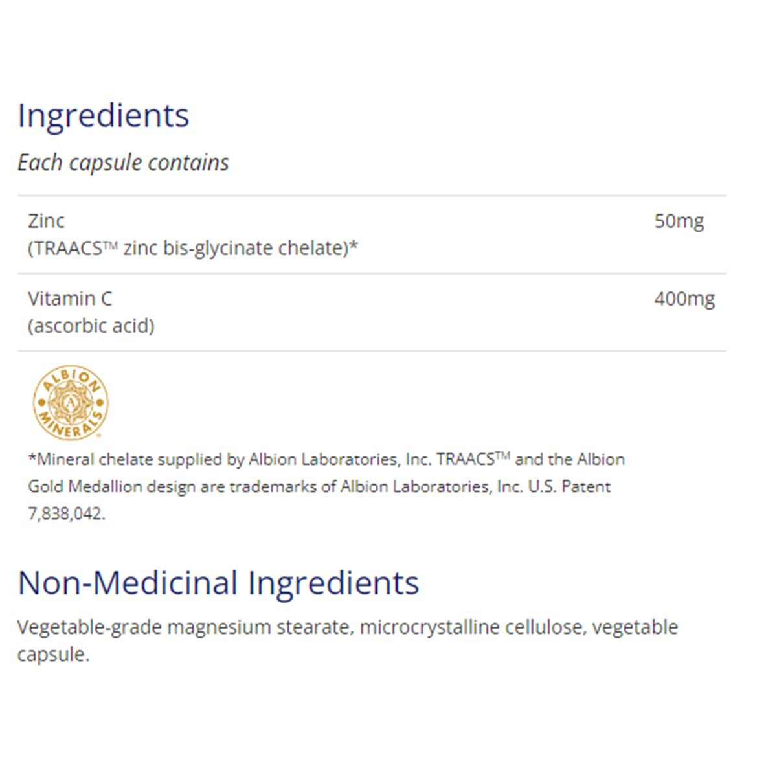777x777 pixels.
Task: Click the TM superscript in the footnote
Action: point(502,456)
